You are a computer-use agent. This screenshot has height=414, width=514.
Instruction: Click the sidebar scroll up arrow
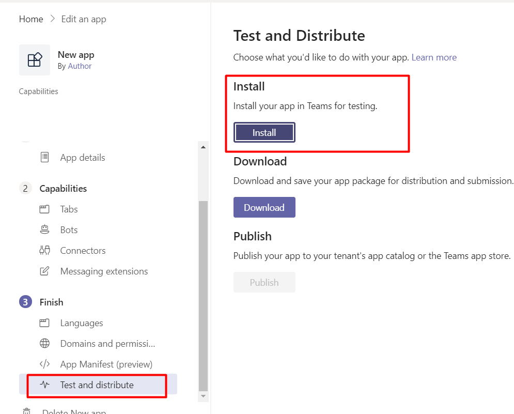(203, 147)
